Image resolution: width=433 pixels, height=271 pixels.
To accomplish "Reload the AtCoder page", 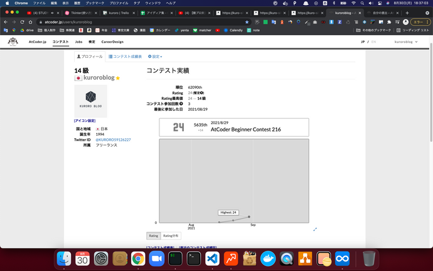I will point(22,22).
